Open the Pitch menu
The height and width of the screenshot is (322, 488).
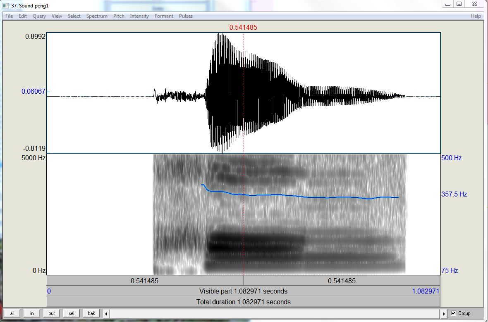pyautogui.click(x=119, y=16)
